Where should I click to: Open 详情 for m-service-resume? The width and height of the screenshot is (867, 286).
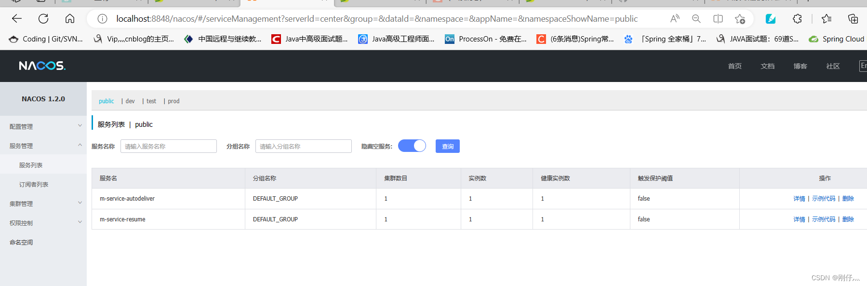799,219
